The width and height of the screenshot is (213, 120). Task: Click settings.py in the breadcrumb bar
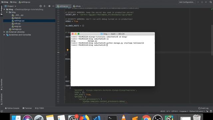pos(25,2)
